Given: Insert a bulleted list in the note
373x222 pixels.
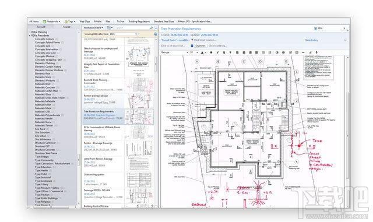Looking at the screenshot, I should tap(263, 52).
